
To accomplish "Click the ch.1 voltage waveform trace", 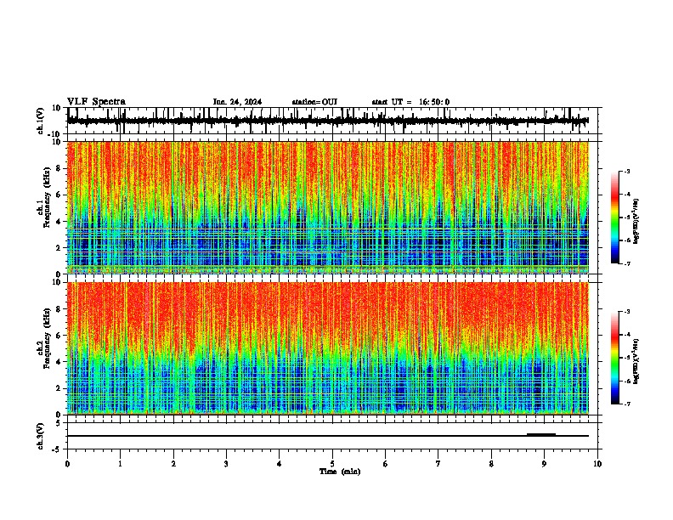I will (328, 121).
